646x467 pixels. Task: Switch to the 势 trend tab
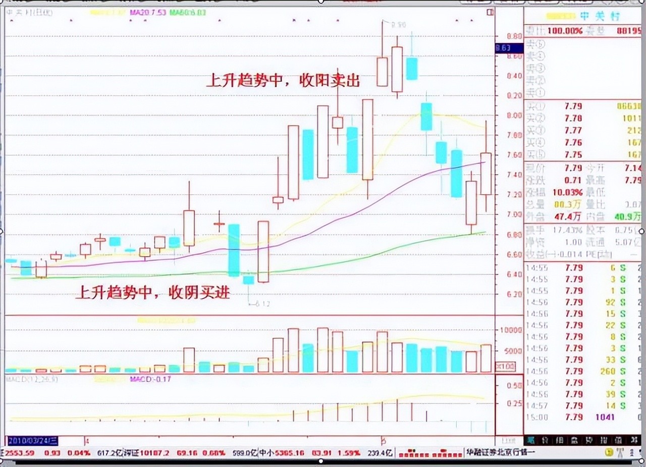588,440
